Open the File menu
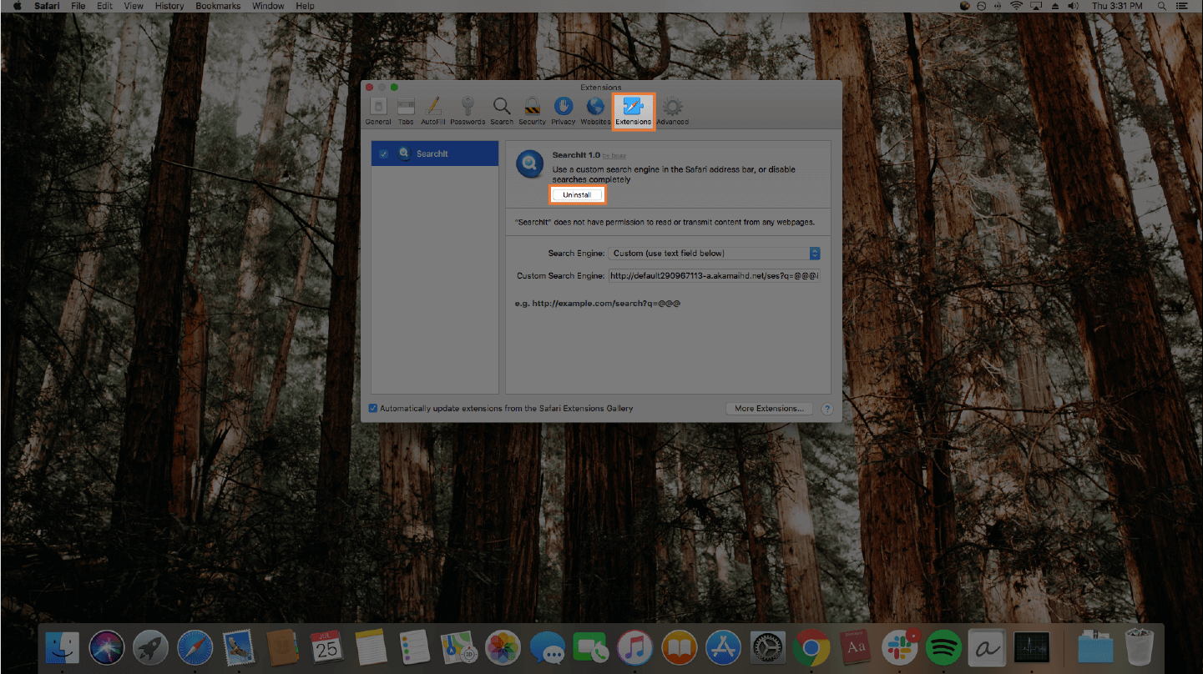Screen dimensions: 1203x674 tap(78, 6)
